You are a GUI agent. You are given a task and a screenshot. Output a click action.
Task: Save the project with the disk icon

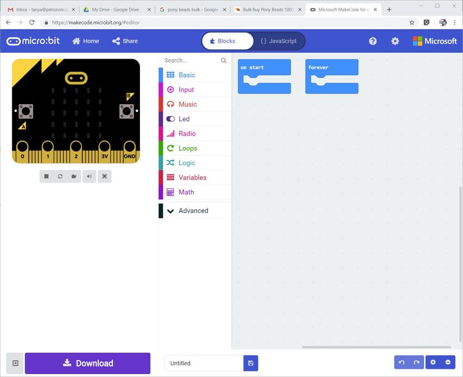(x=251, y=363)
